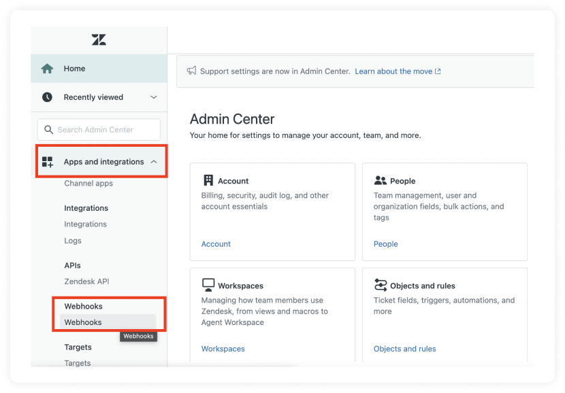The height and width of the screenshot is (393, 565).
Task: Select Zendesk API menu item
Action: 86,281
